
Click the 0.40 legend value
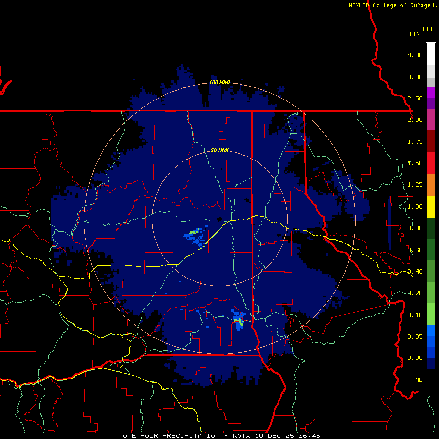pos(415,272)
